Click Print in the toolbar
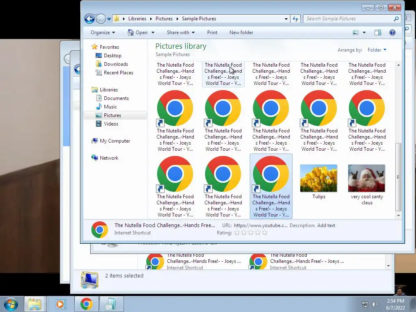The image size is (416, 312). tap(212, 32)
